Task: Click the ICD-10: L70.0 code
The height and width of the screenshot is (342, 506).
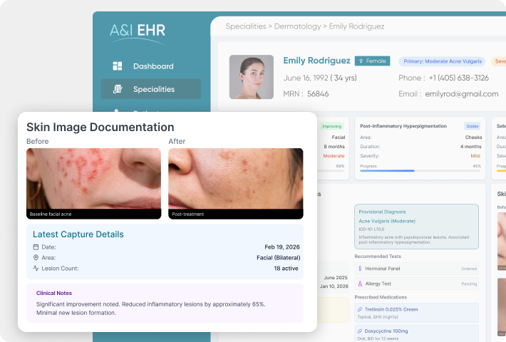Action: (371, 229)
